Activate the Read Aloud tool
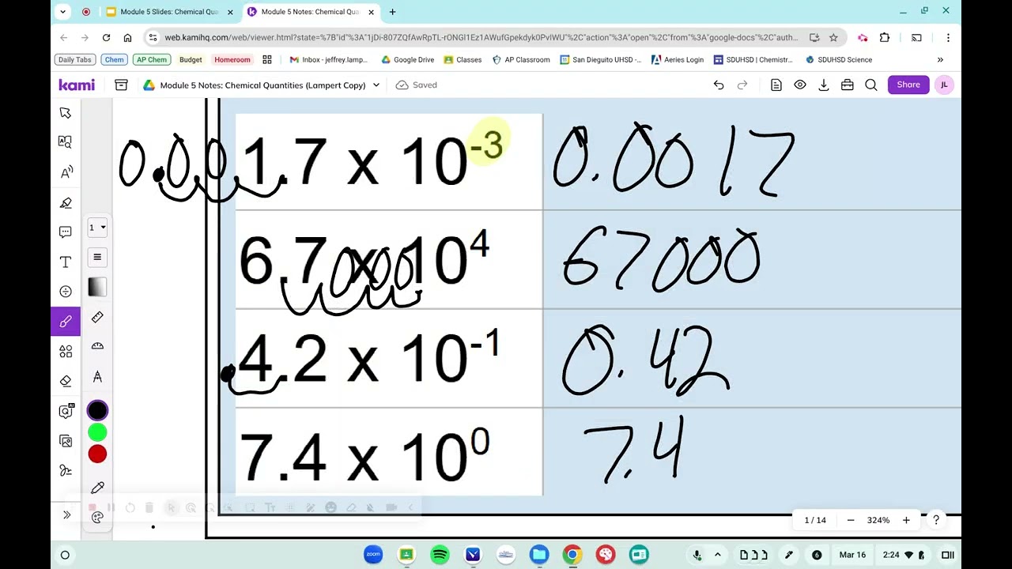 66,172
